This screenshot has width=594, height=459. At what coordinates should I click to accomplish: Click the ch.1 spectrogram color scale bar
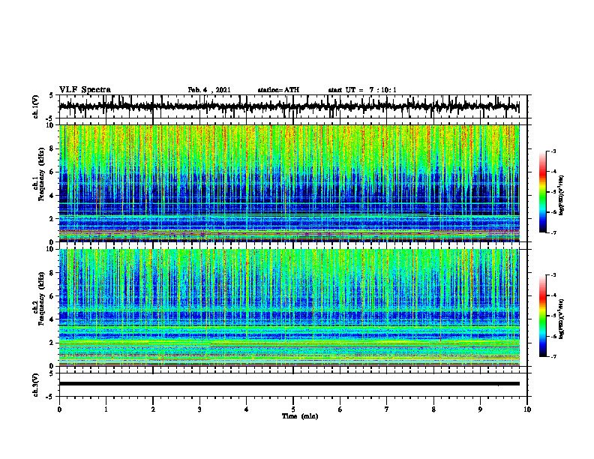pos(543,192)
